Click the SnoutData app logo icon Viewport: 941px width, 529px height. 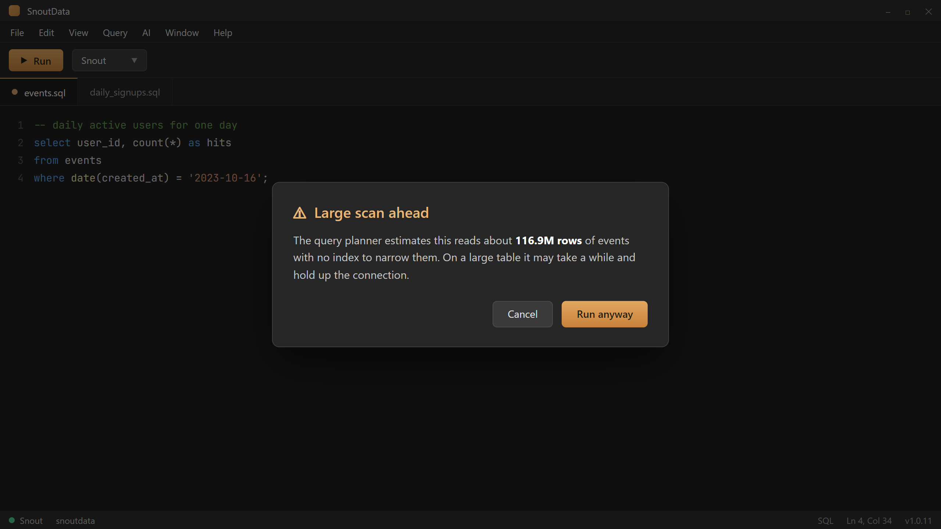tap(14, 11)
